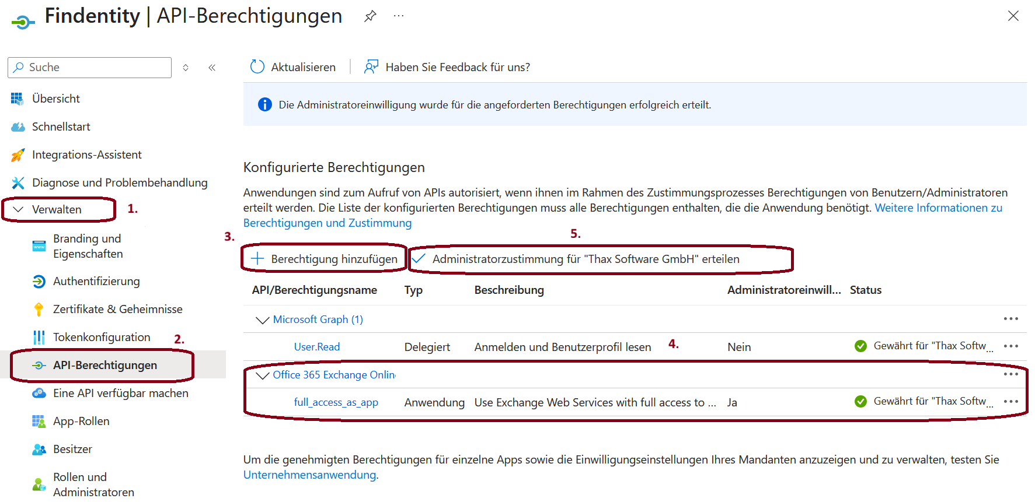The image size is (1035, 502).
Task: Pin the Findentity blade with the pin icon
Action: tap(370, 16)
